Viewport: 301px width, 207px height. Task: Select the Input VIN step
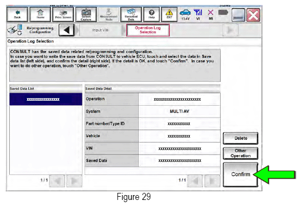[100, 30]
